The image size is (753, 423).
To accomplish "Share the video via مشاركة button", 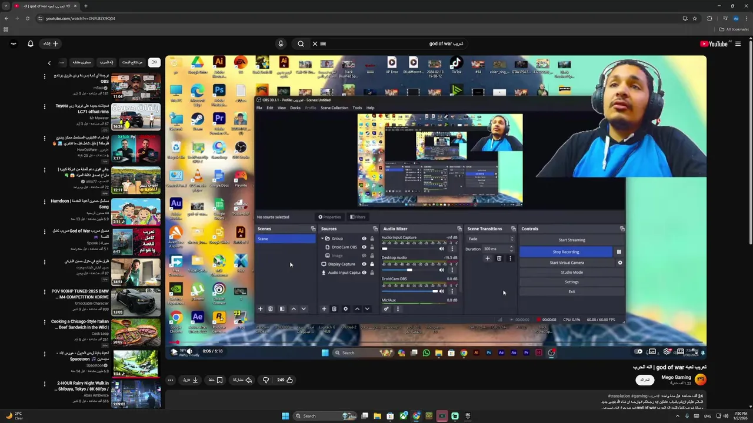I will click(242, 380).
